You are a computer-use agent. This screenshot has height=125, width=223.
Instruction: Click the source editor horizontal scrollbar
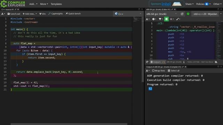point(69,124)
